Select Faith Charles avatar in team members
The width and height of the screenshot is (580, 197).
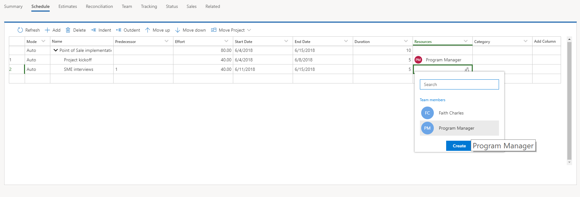[427, 113]
